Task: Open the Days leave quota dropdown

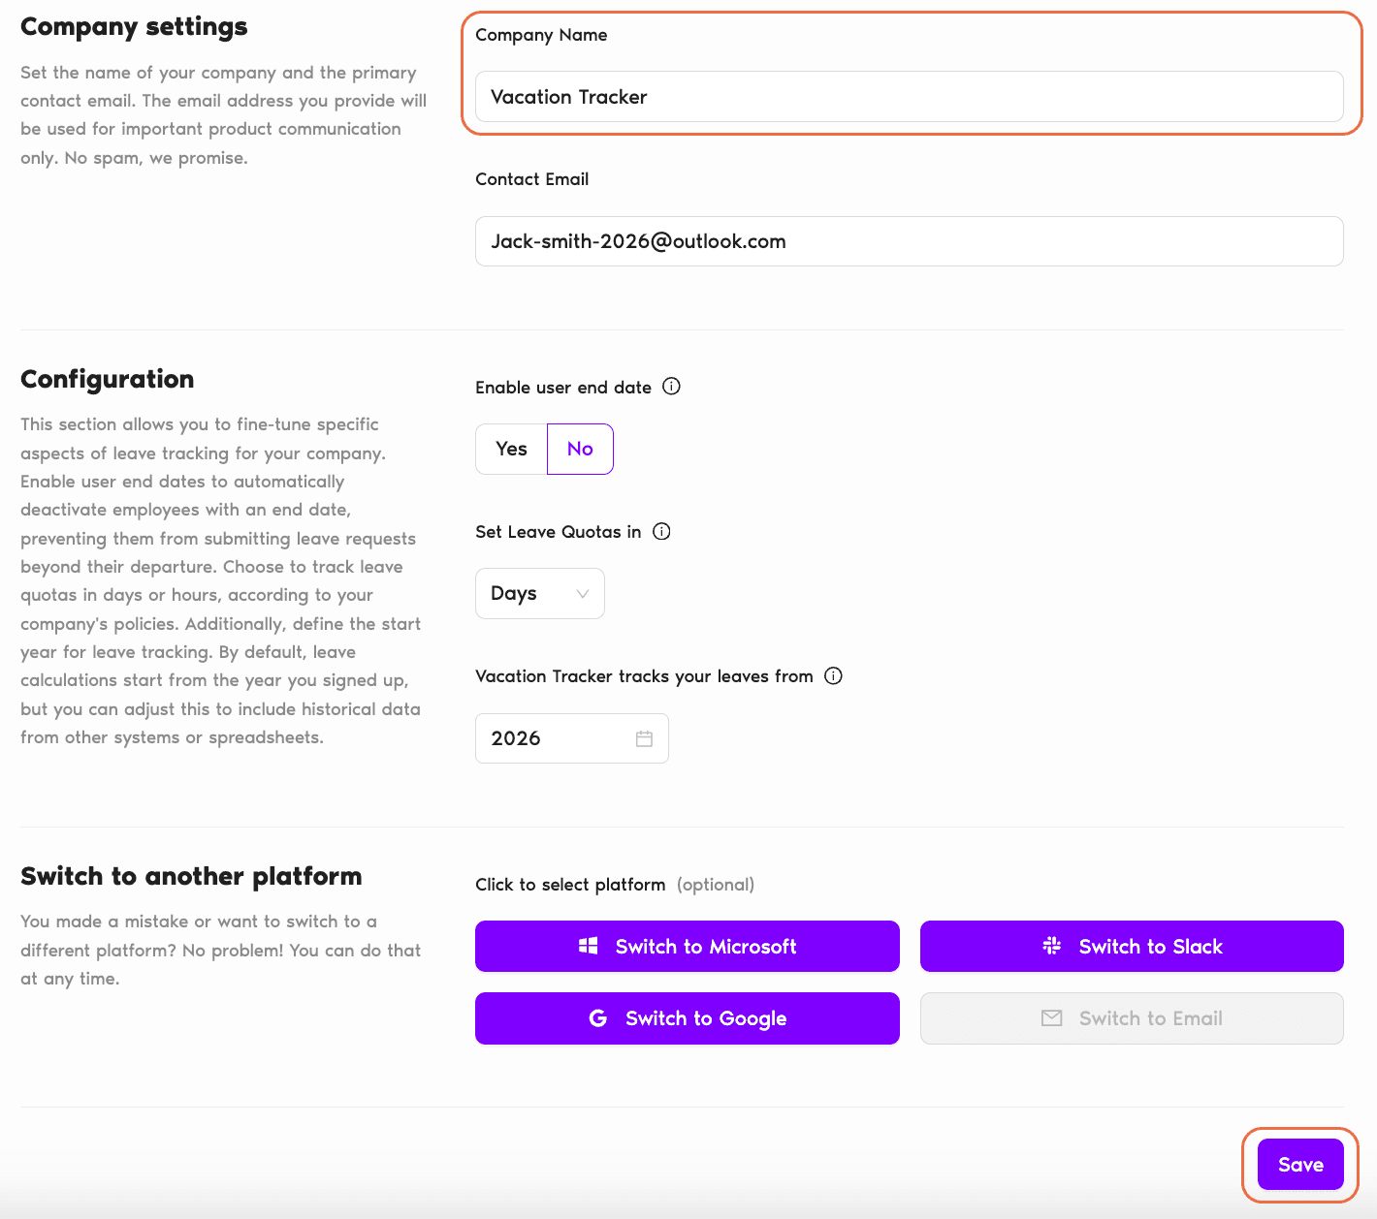Action: coord(540,593)
